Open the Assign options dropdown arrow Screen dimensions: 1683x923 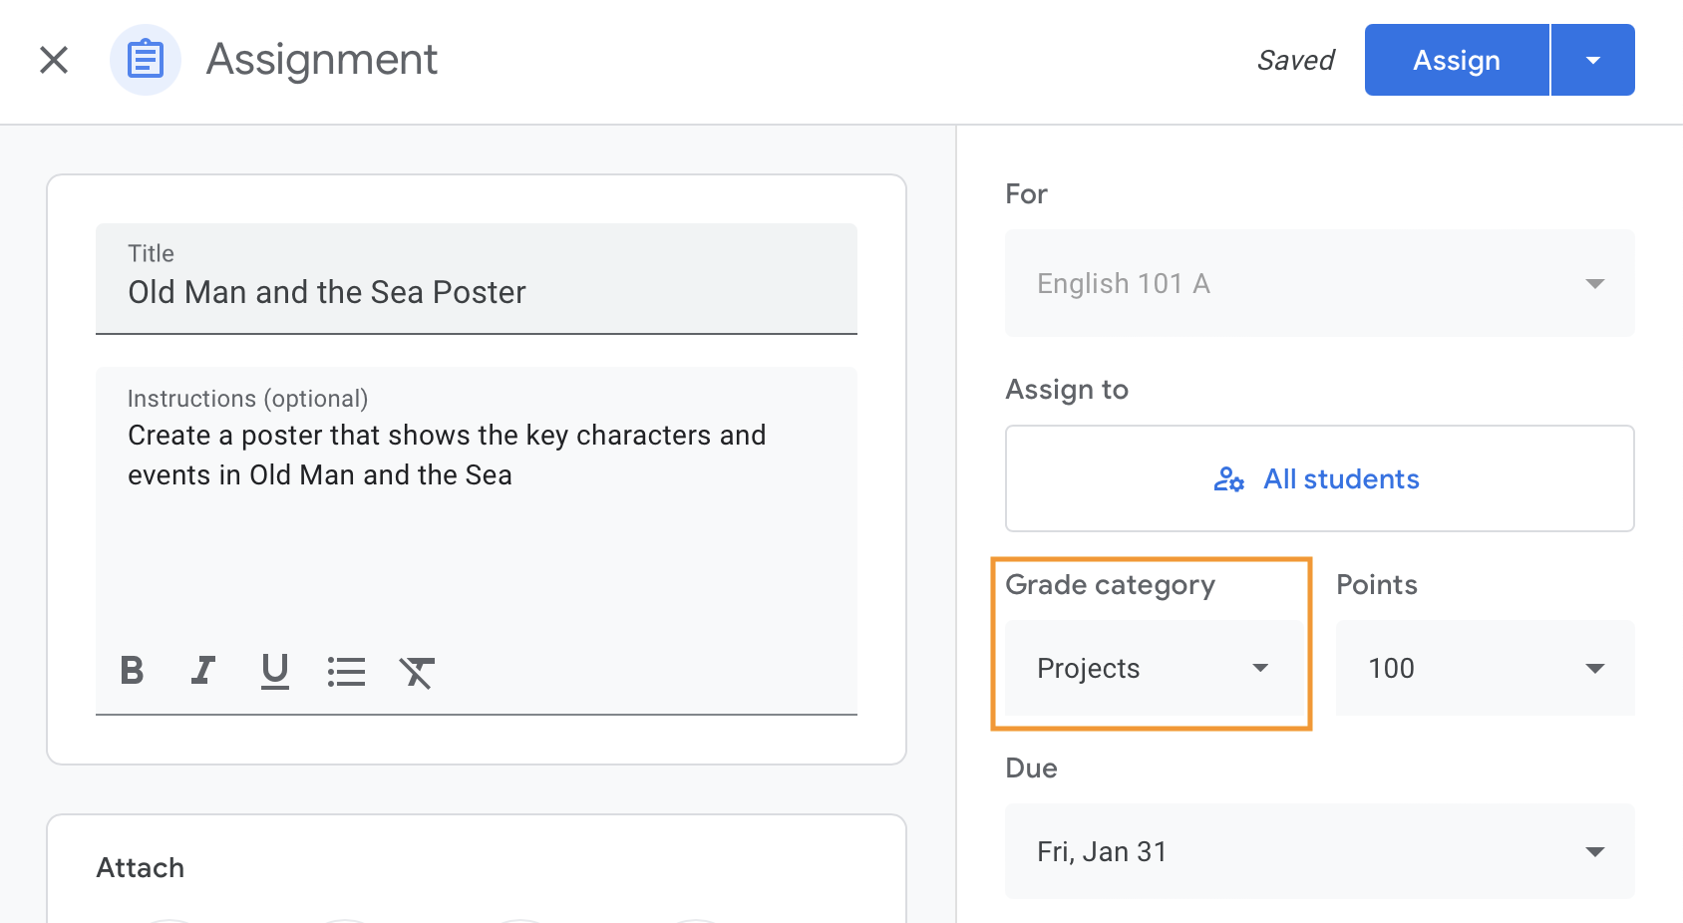point(1593,60)
